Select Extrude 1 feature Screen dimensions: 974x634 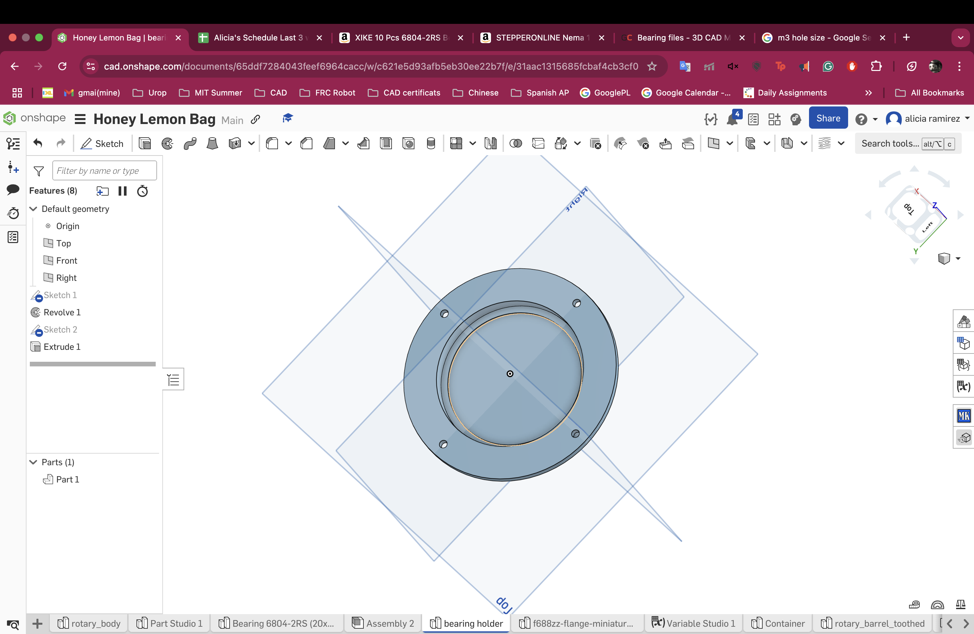pos(62,347)
